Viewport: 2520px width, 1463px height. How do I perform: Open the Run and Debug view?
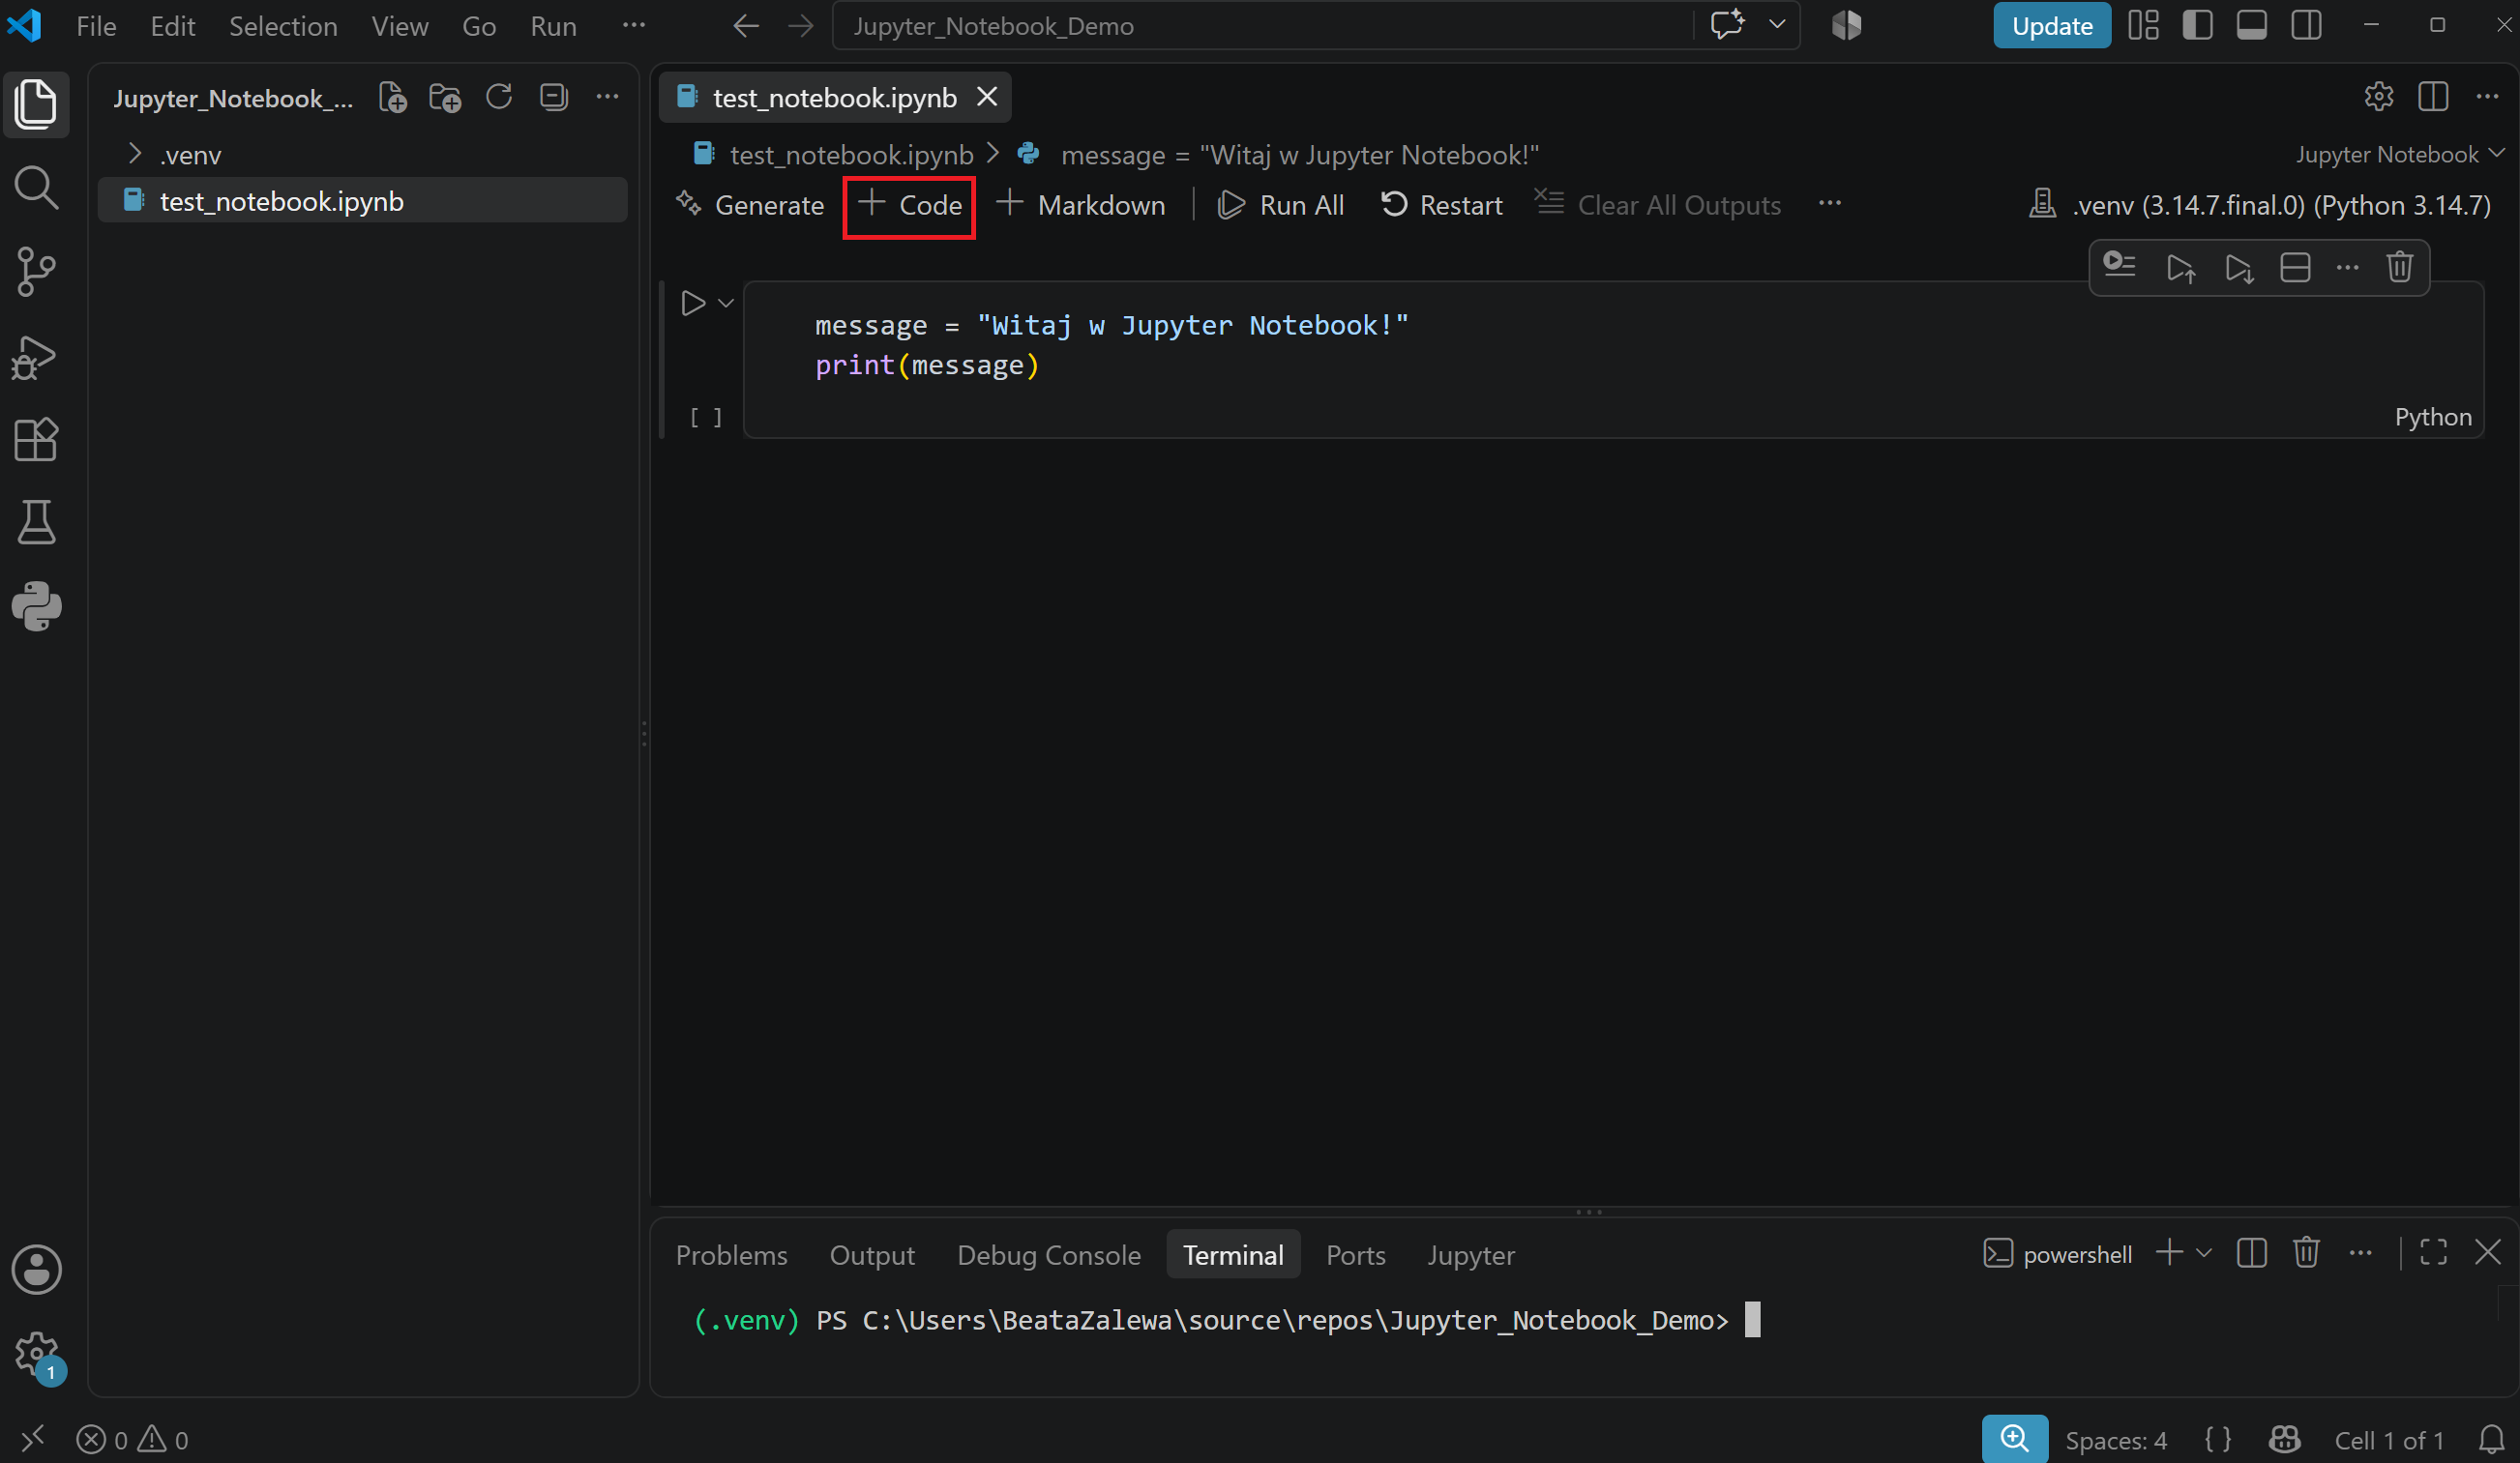pyautogui.click(x=36, y=356)
